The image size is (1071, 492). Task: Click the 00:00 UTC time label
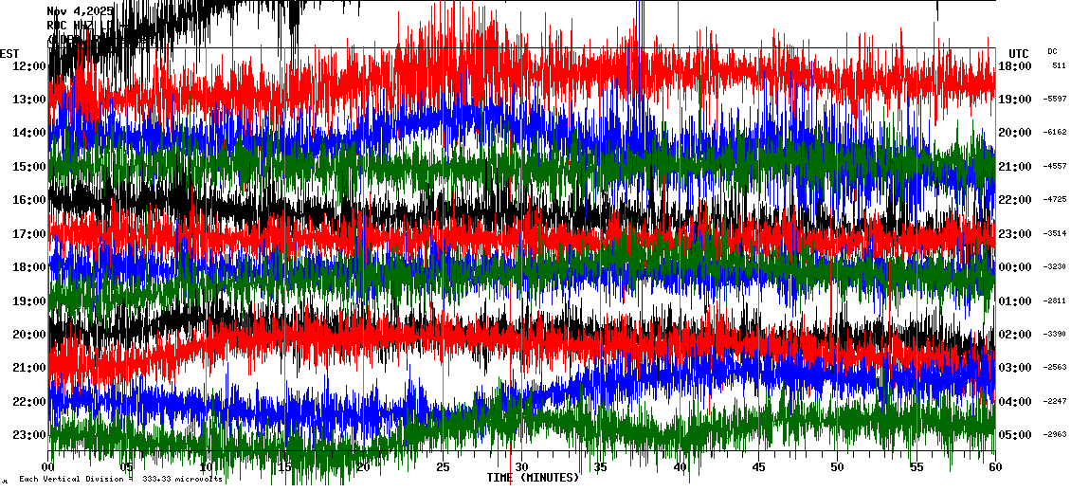point(1015,267)
